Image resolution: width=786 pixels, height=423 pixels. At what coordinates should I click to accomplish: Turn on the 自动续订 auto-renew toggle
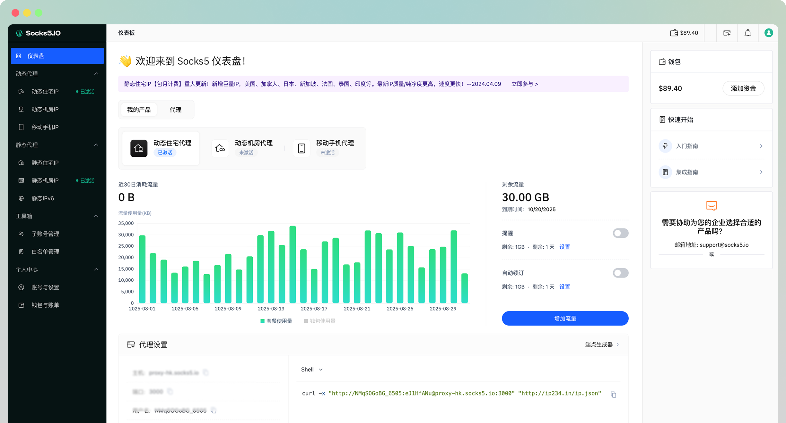coord(620,273)
